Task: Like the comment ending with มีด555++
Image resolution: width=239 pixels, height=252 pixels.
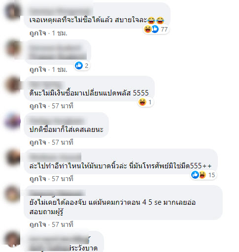Action: 37,179
